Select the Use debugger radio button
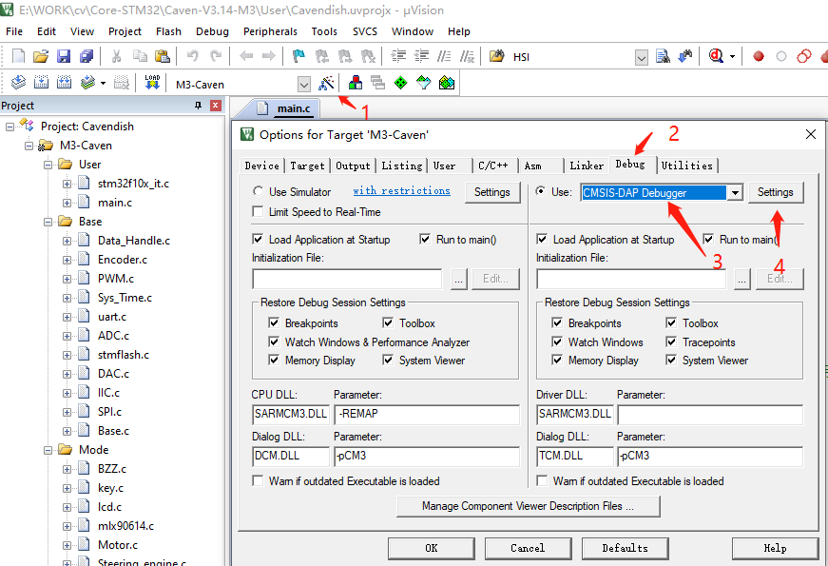This screenshot has width=828, height=566. point(540,191)
